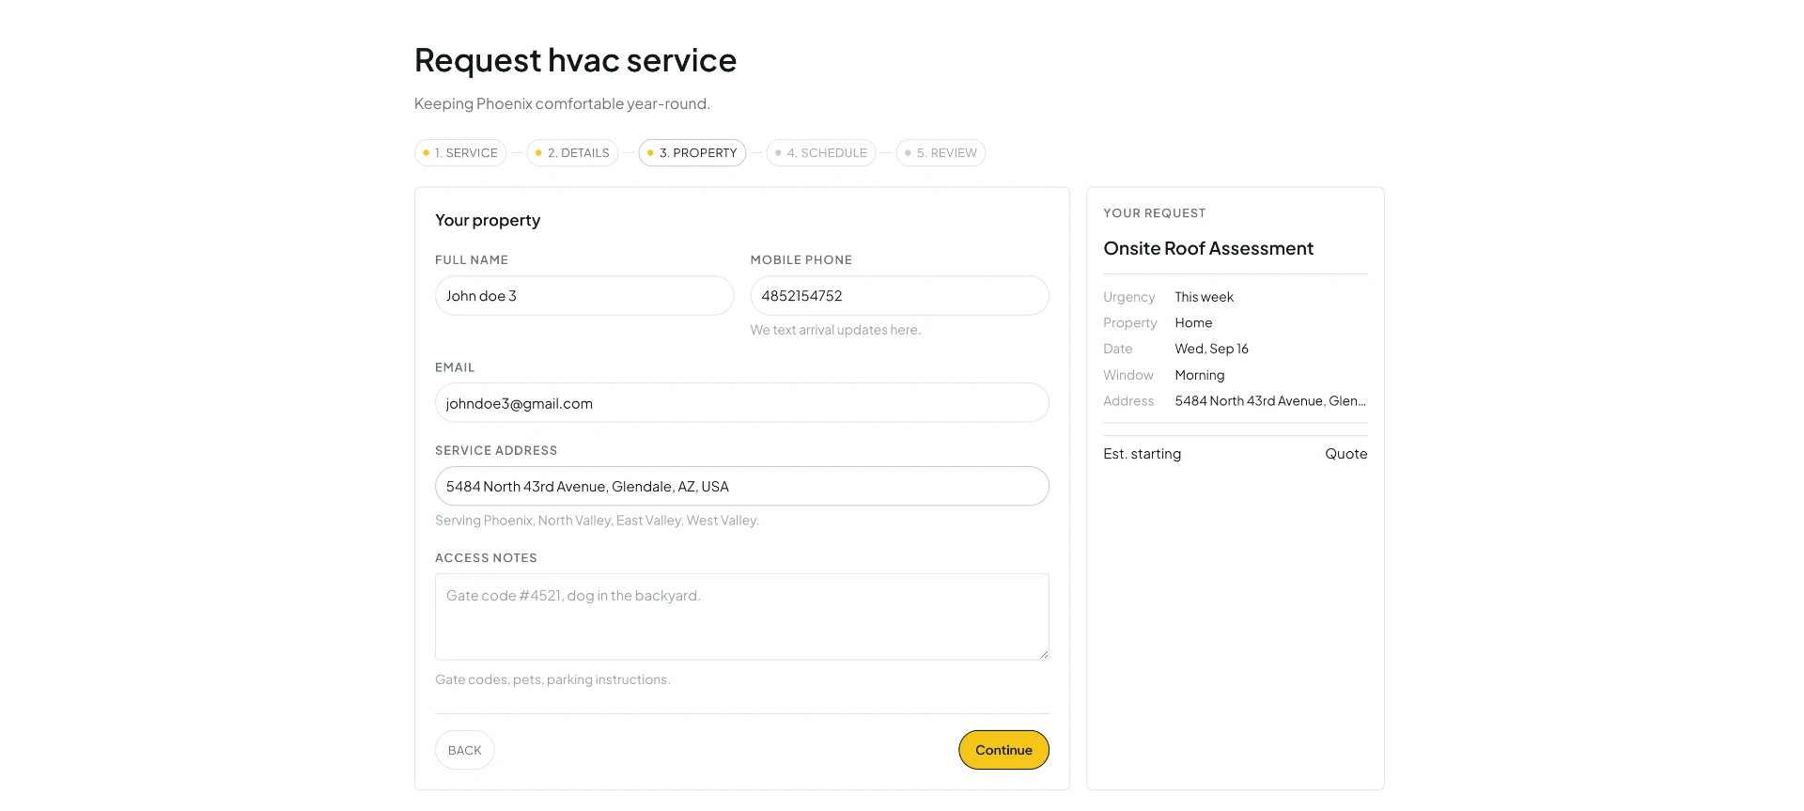
Task: Click the Service Address field
Action: [742, 487]
